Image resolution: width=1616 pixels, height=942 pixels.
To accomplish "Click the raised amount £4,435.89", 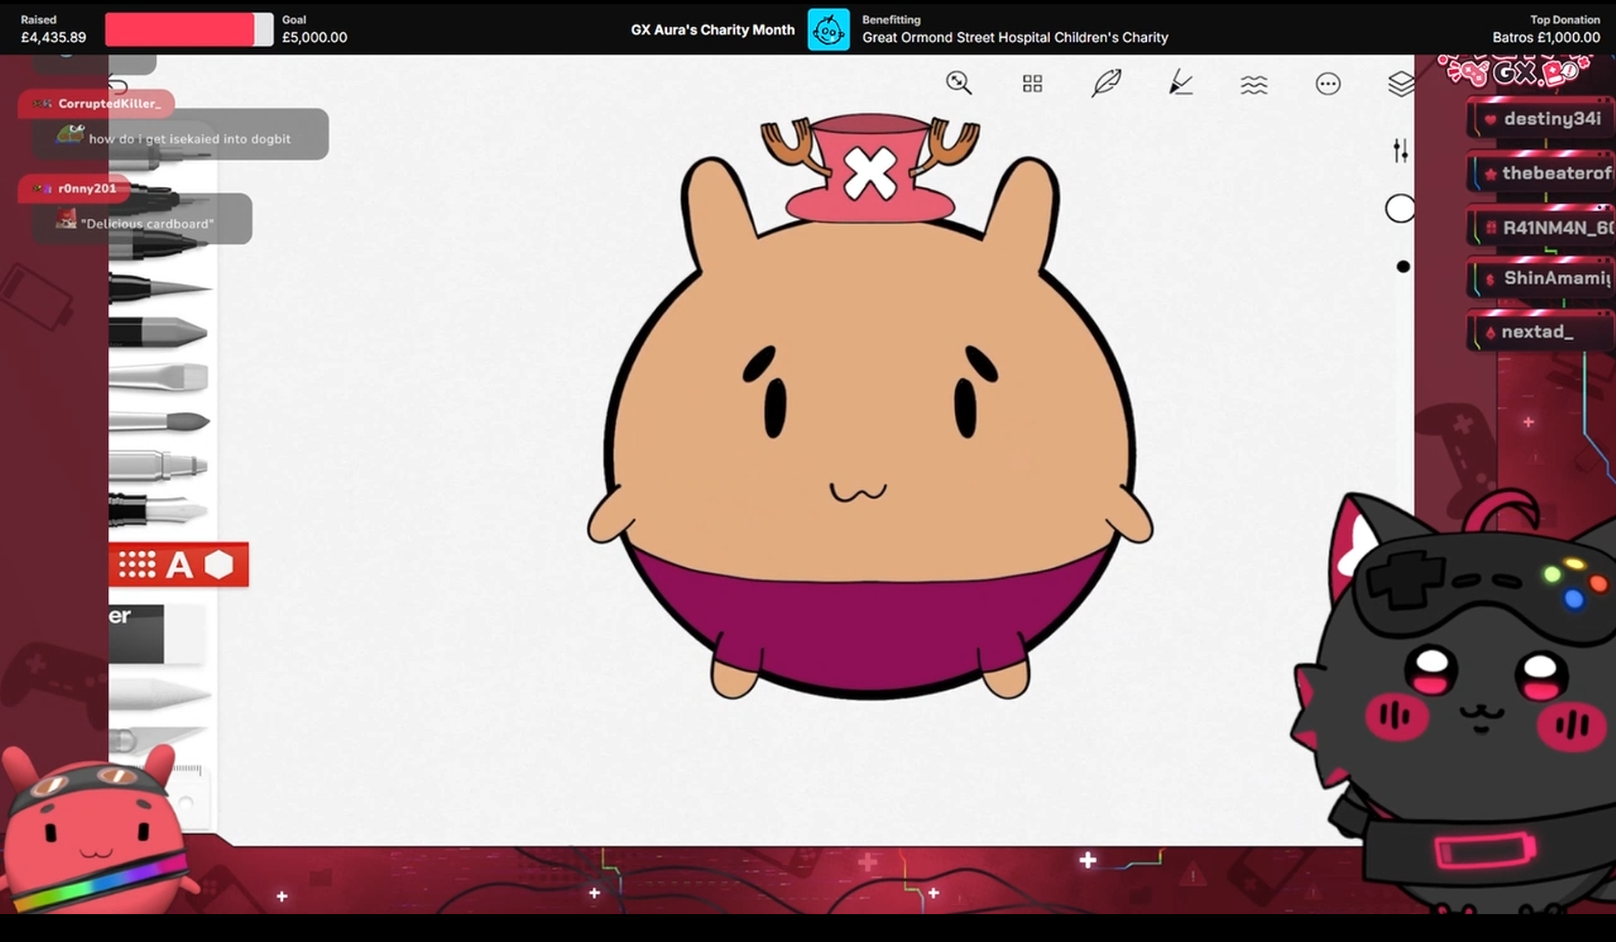I will pyautogui.click(x=53, y=37).
